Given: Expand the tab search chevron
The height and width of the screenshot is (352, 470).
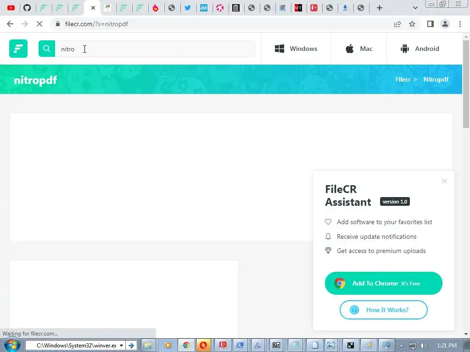Looking at the screenshot, I should (415, 8).
